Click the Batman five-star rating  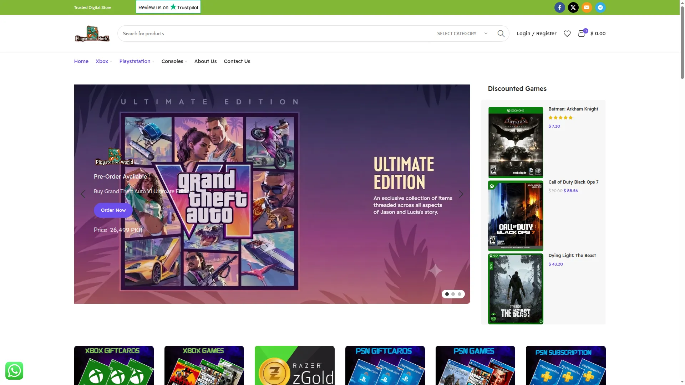click(x=560, y=118)
